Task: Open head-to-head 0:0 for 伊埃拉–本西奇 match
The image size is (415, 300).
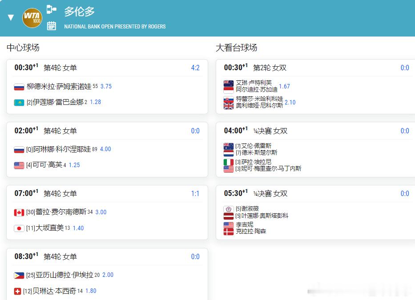Action: coord(195,256)
